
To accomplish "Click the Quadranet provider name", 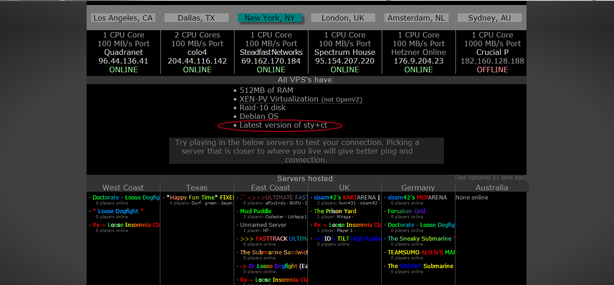I will (x=123, y=52).
